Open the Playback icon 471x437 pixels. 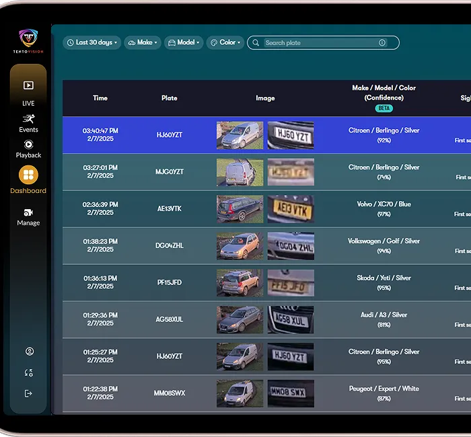click(x=28, y=145)
